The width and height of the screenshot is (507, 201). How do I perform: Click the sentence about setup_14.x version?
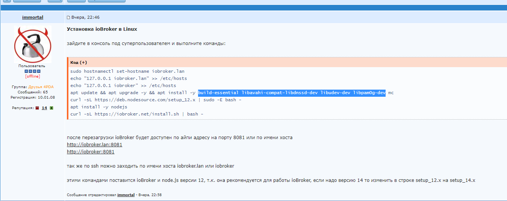[271, 180]
